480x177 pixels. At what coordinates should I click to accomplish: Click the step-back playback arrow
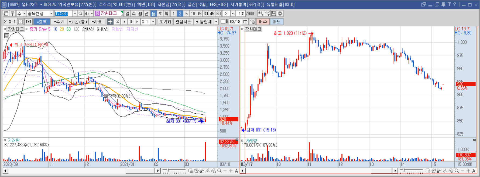coord(124,22)
